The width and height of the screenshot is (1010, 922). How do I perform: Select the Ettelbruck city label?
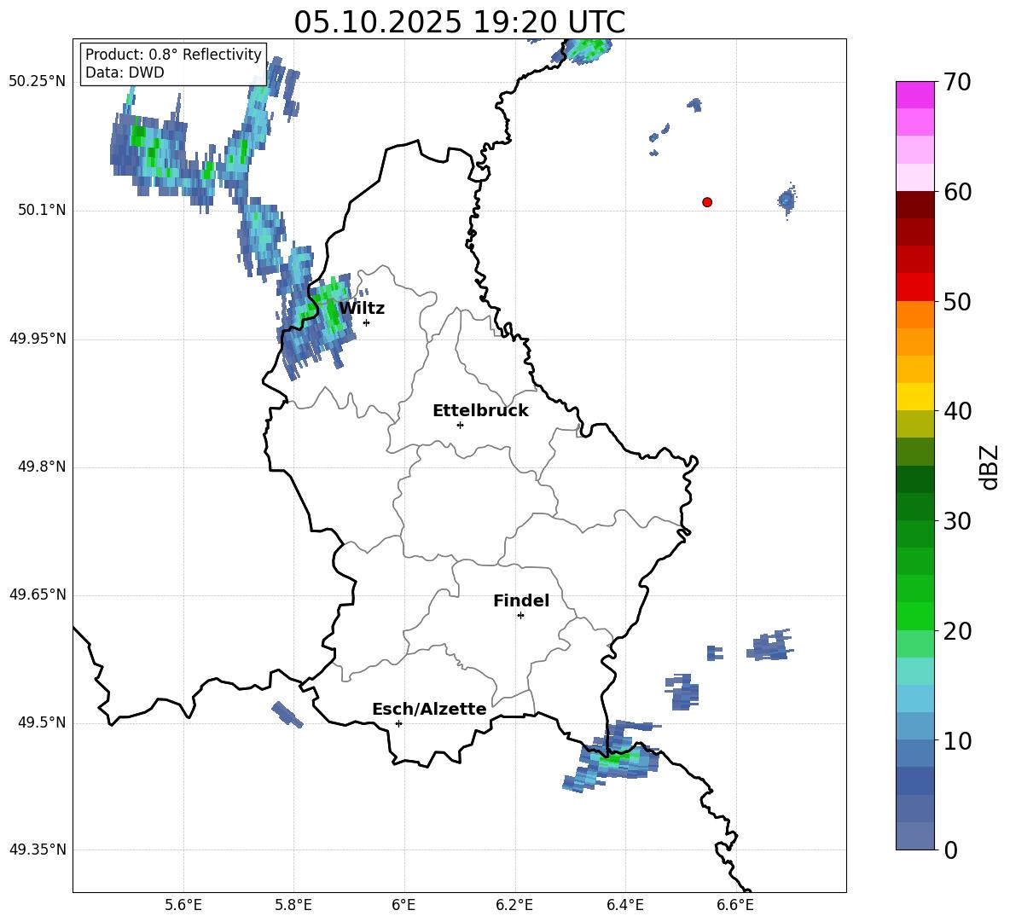(480, 411)
